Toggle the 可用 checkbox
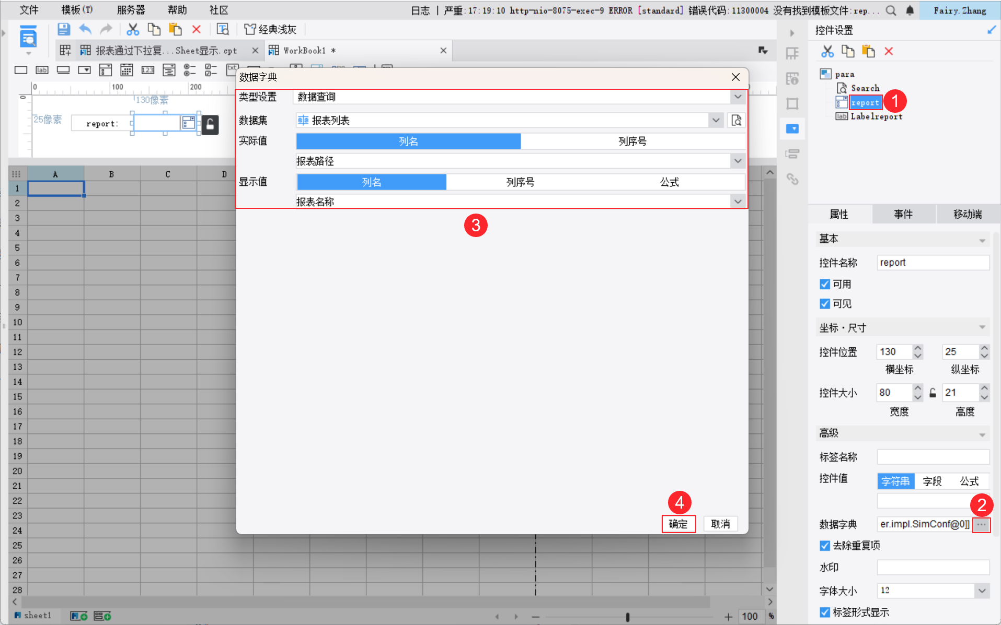The height and width of the screenshot is (625, 1001). pos(825,284)
